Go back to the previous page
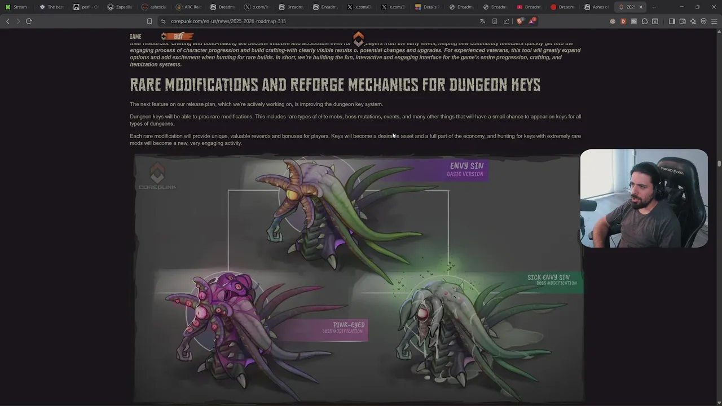Viewport: 722px width, 406px height. [7, 21]
